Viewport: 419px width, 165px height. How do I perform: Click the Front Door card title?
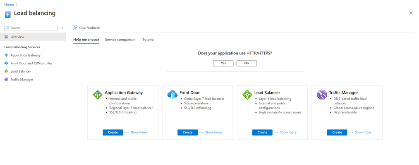pos(190,93)
